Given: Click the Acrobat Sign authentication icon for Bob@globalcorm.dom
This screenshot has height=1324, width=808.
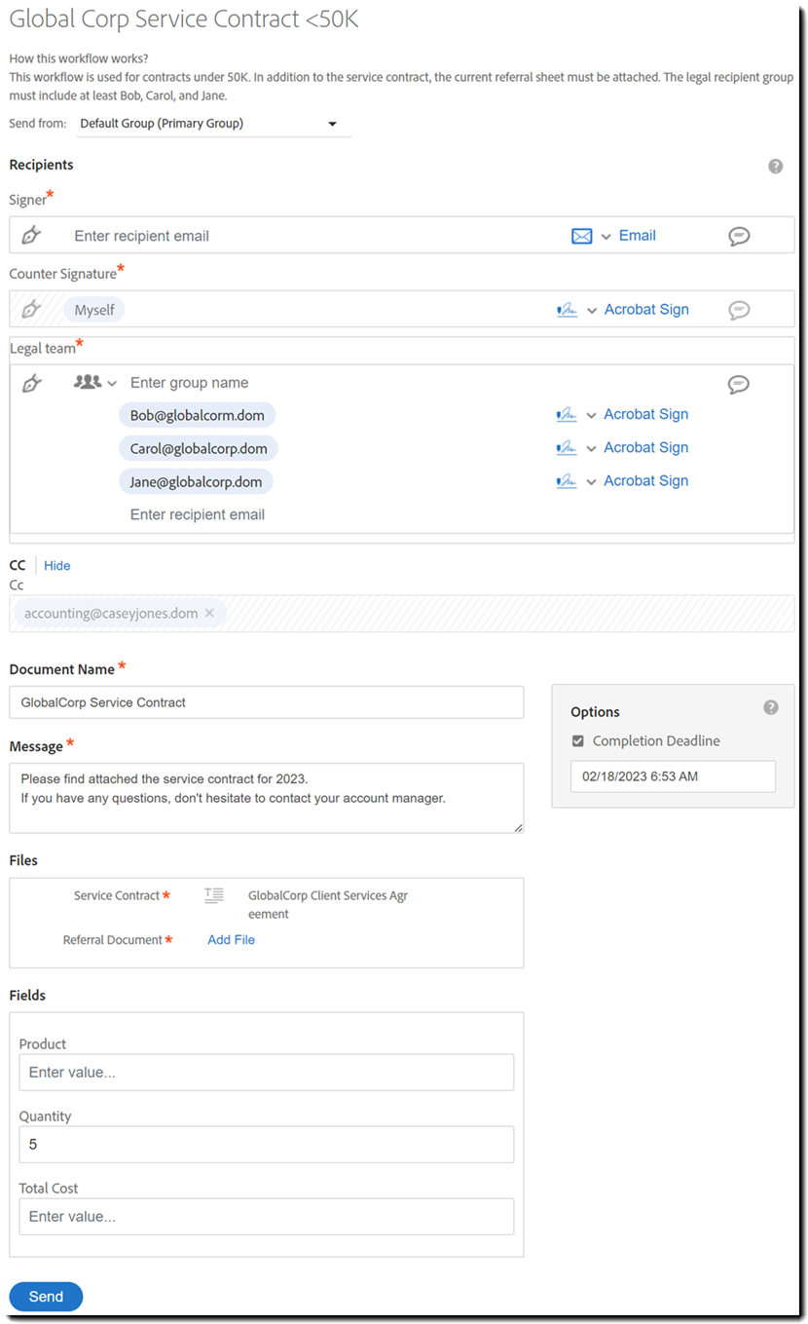Looking at the screenshot, I should pyautogui.click(x=569, y=414).
